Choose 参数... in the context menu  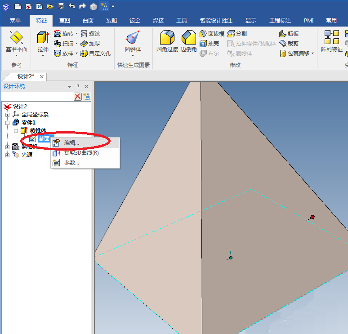pyautogui.click(x=85, y=163)
